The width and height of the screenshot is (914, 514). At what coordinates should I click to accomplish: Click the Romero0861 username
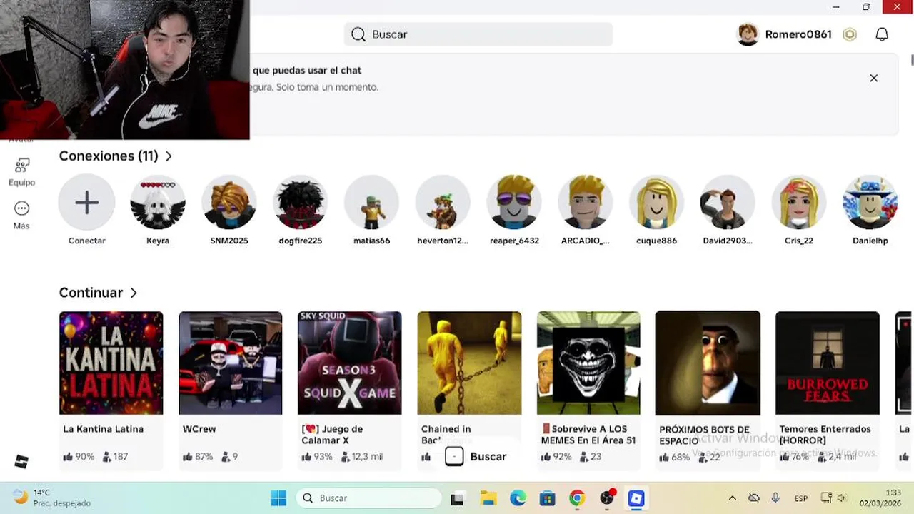click(x=798, y=34)
